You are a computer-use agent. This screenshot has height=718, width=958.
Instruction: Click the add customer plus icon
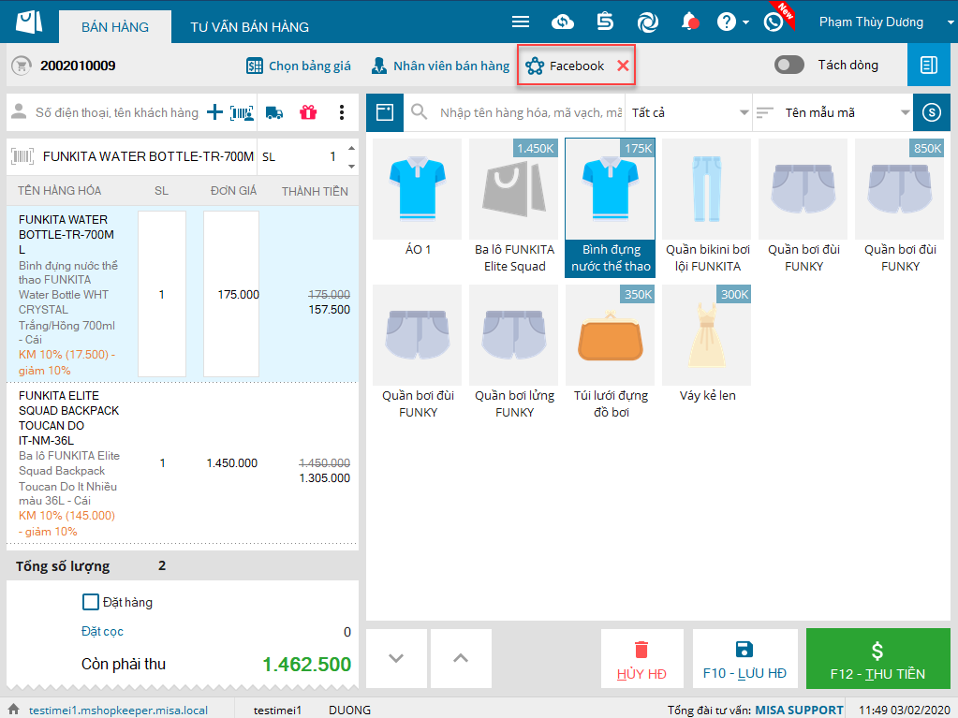point(214,112)
